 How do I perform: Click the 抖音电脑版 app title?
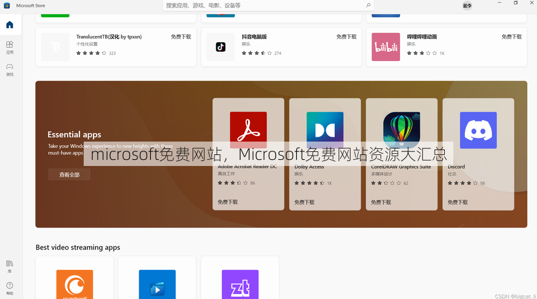point(254,37)
